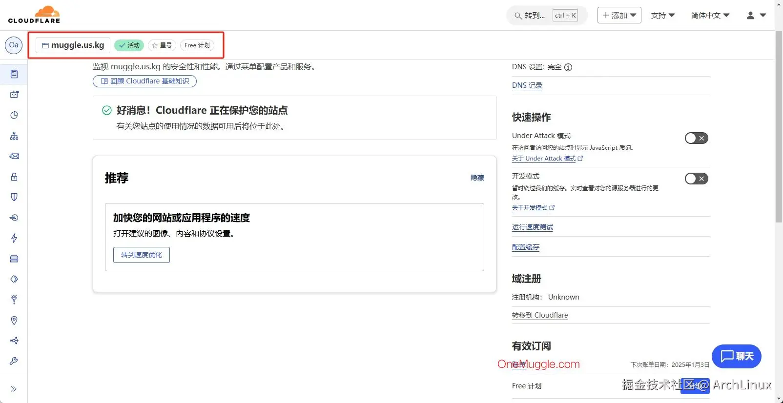Click 下次账单日期 2025年1月3日 text
Image resolution: width=783 pixels, height=403 pixels.
(x=670, y=364)
